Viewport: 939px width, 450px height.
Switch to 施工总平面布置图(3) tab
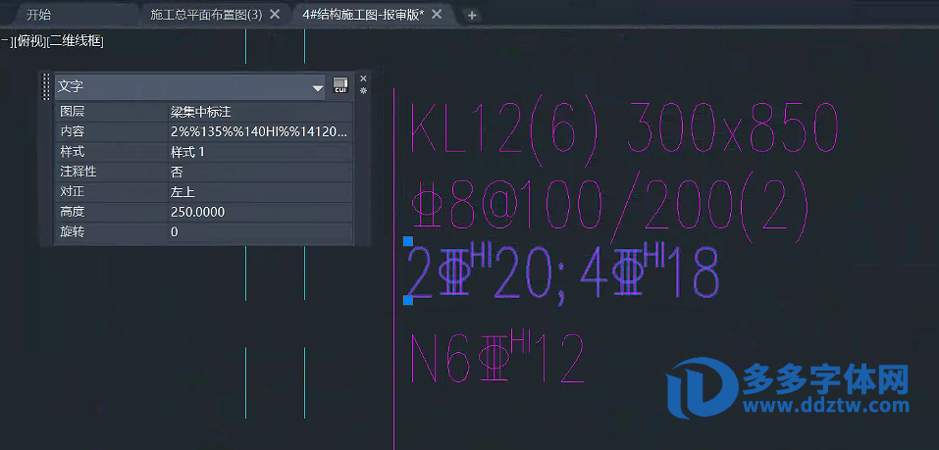206,15
